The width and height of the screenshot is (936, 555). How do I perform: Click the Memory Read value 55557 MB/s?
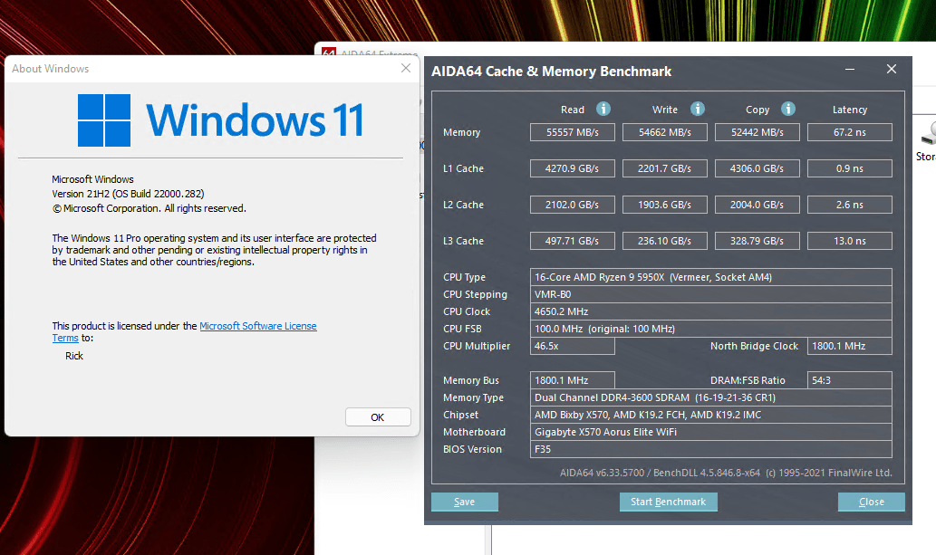[x=573, y=132]
